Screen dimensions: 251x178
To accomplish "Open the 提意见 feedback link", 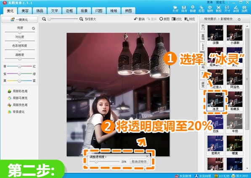I will tap(220, 2).
